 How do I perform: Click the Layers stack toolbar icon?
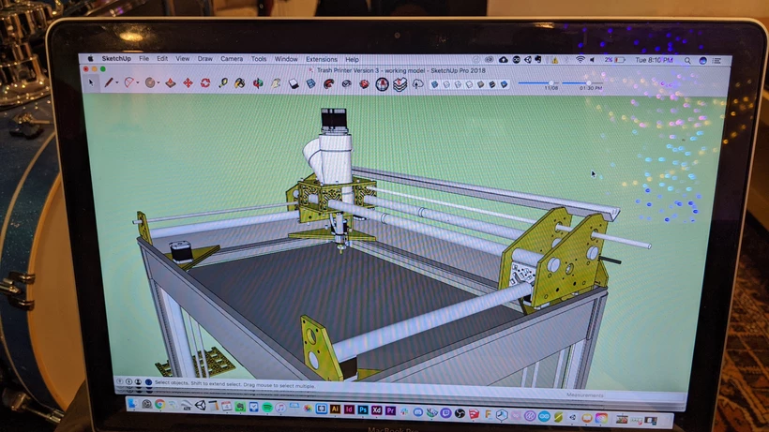click(400, 84)
